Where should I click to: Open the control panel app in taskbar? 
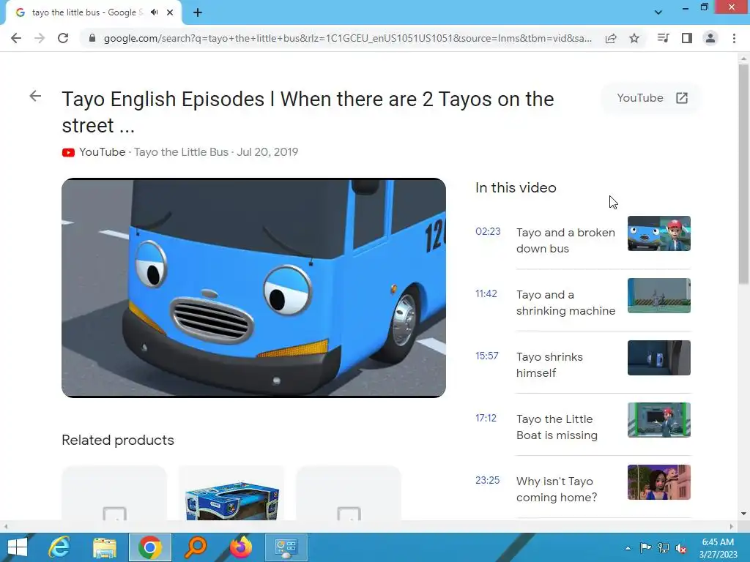[x=286, y=547]
